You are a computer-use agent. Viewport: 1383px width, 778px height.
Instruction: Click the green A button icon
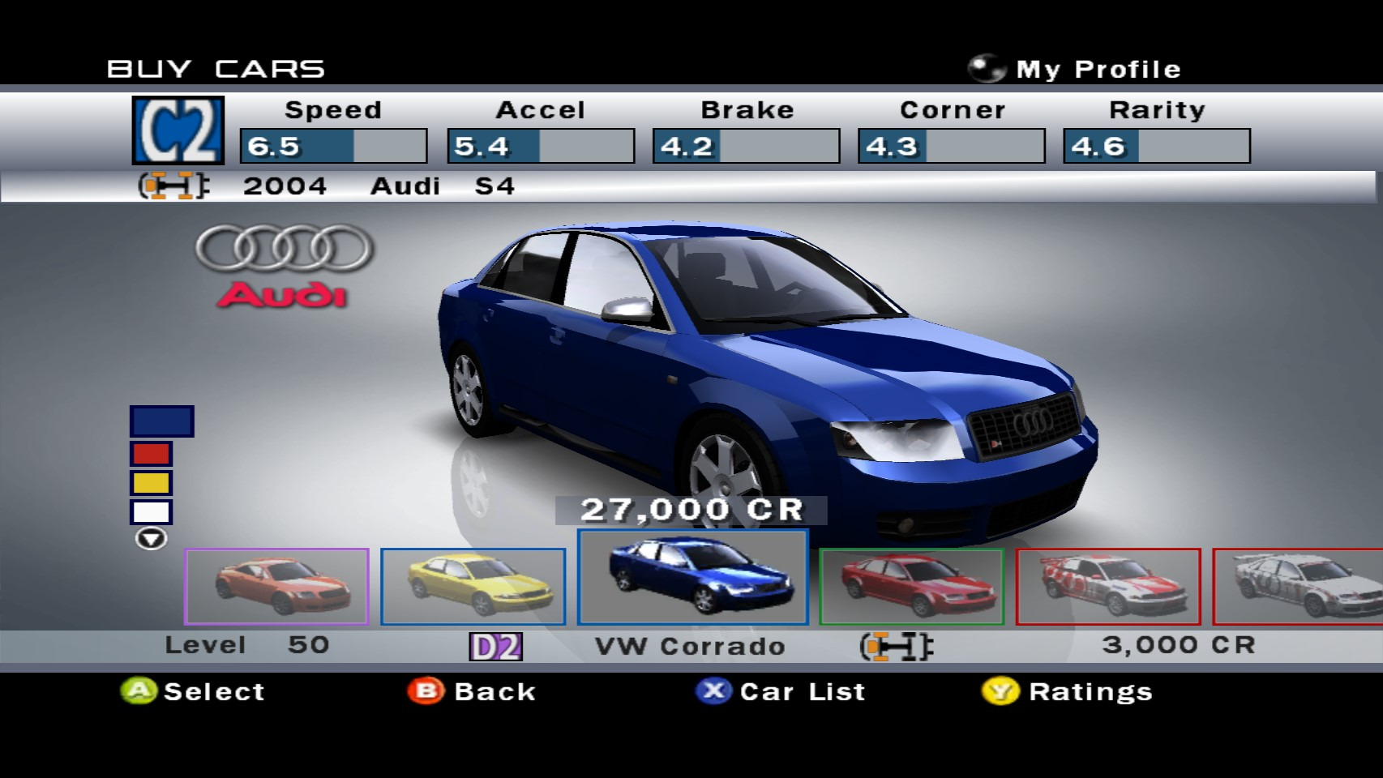point(139,690)
